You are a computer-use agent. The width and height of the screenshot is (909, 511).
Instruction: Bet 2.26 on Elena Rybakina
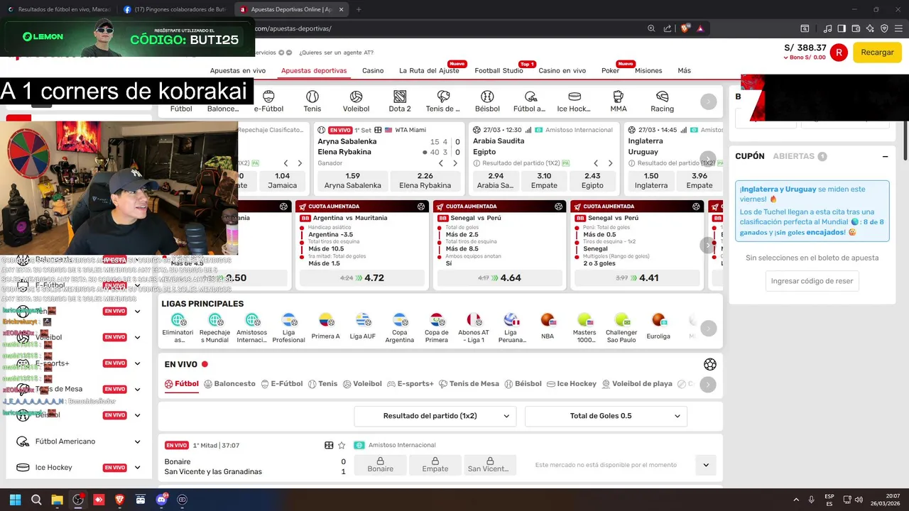point(425,181)
